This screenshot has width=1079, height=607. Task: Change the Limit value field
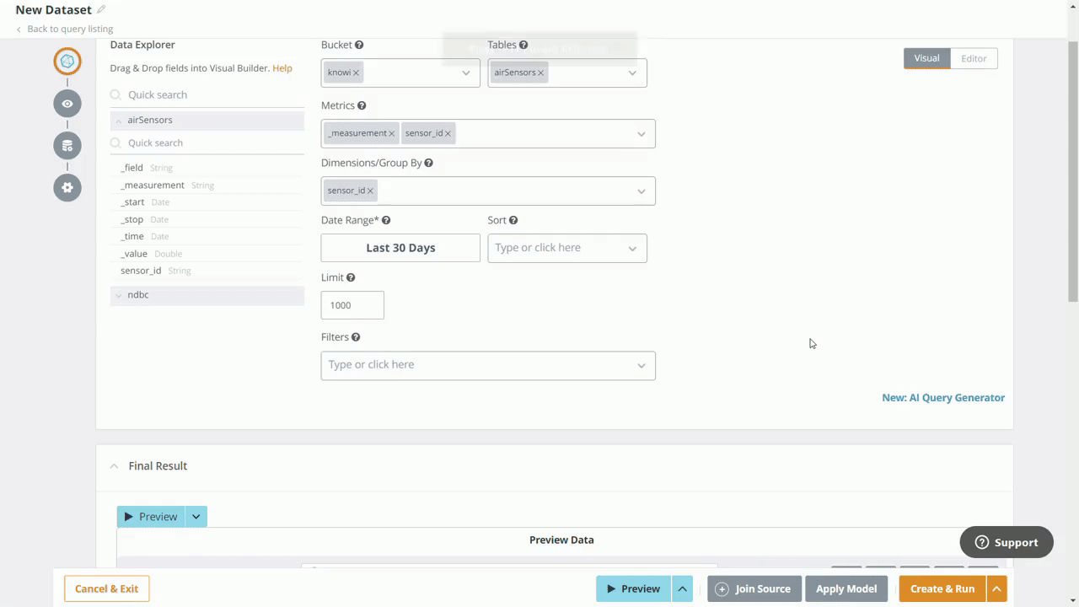pyautogui.click(x=352, y=305)
